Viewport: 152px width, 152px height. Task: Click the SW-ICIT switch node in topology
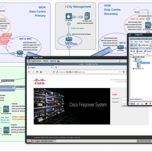click(x=69, y=16)
